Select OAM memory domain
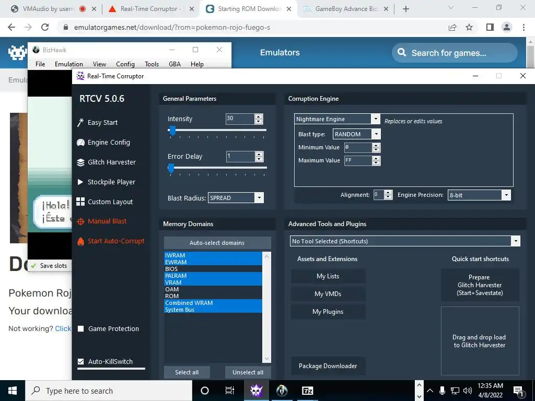The width and height of the screenshot is (535, 401). (x=213, y=289)
